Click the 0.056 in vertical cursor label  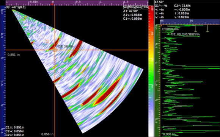coord(47,134)
